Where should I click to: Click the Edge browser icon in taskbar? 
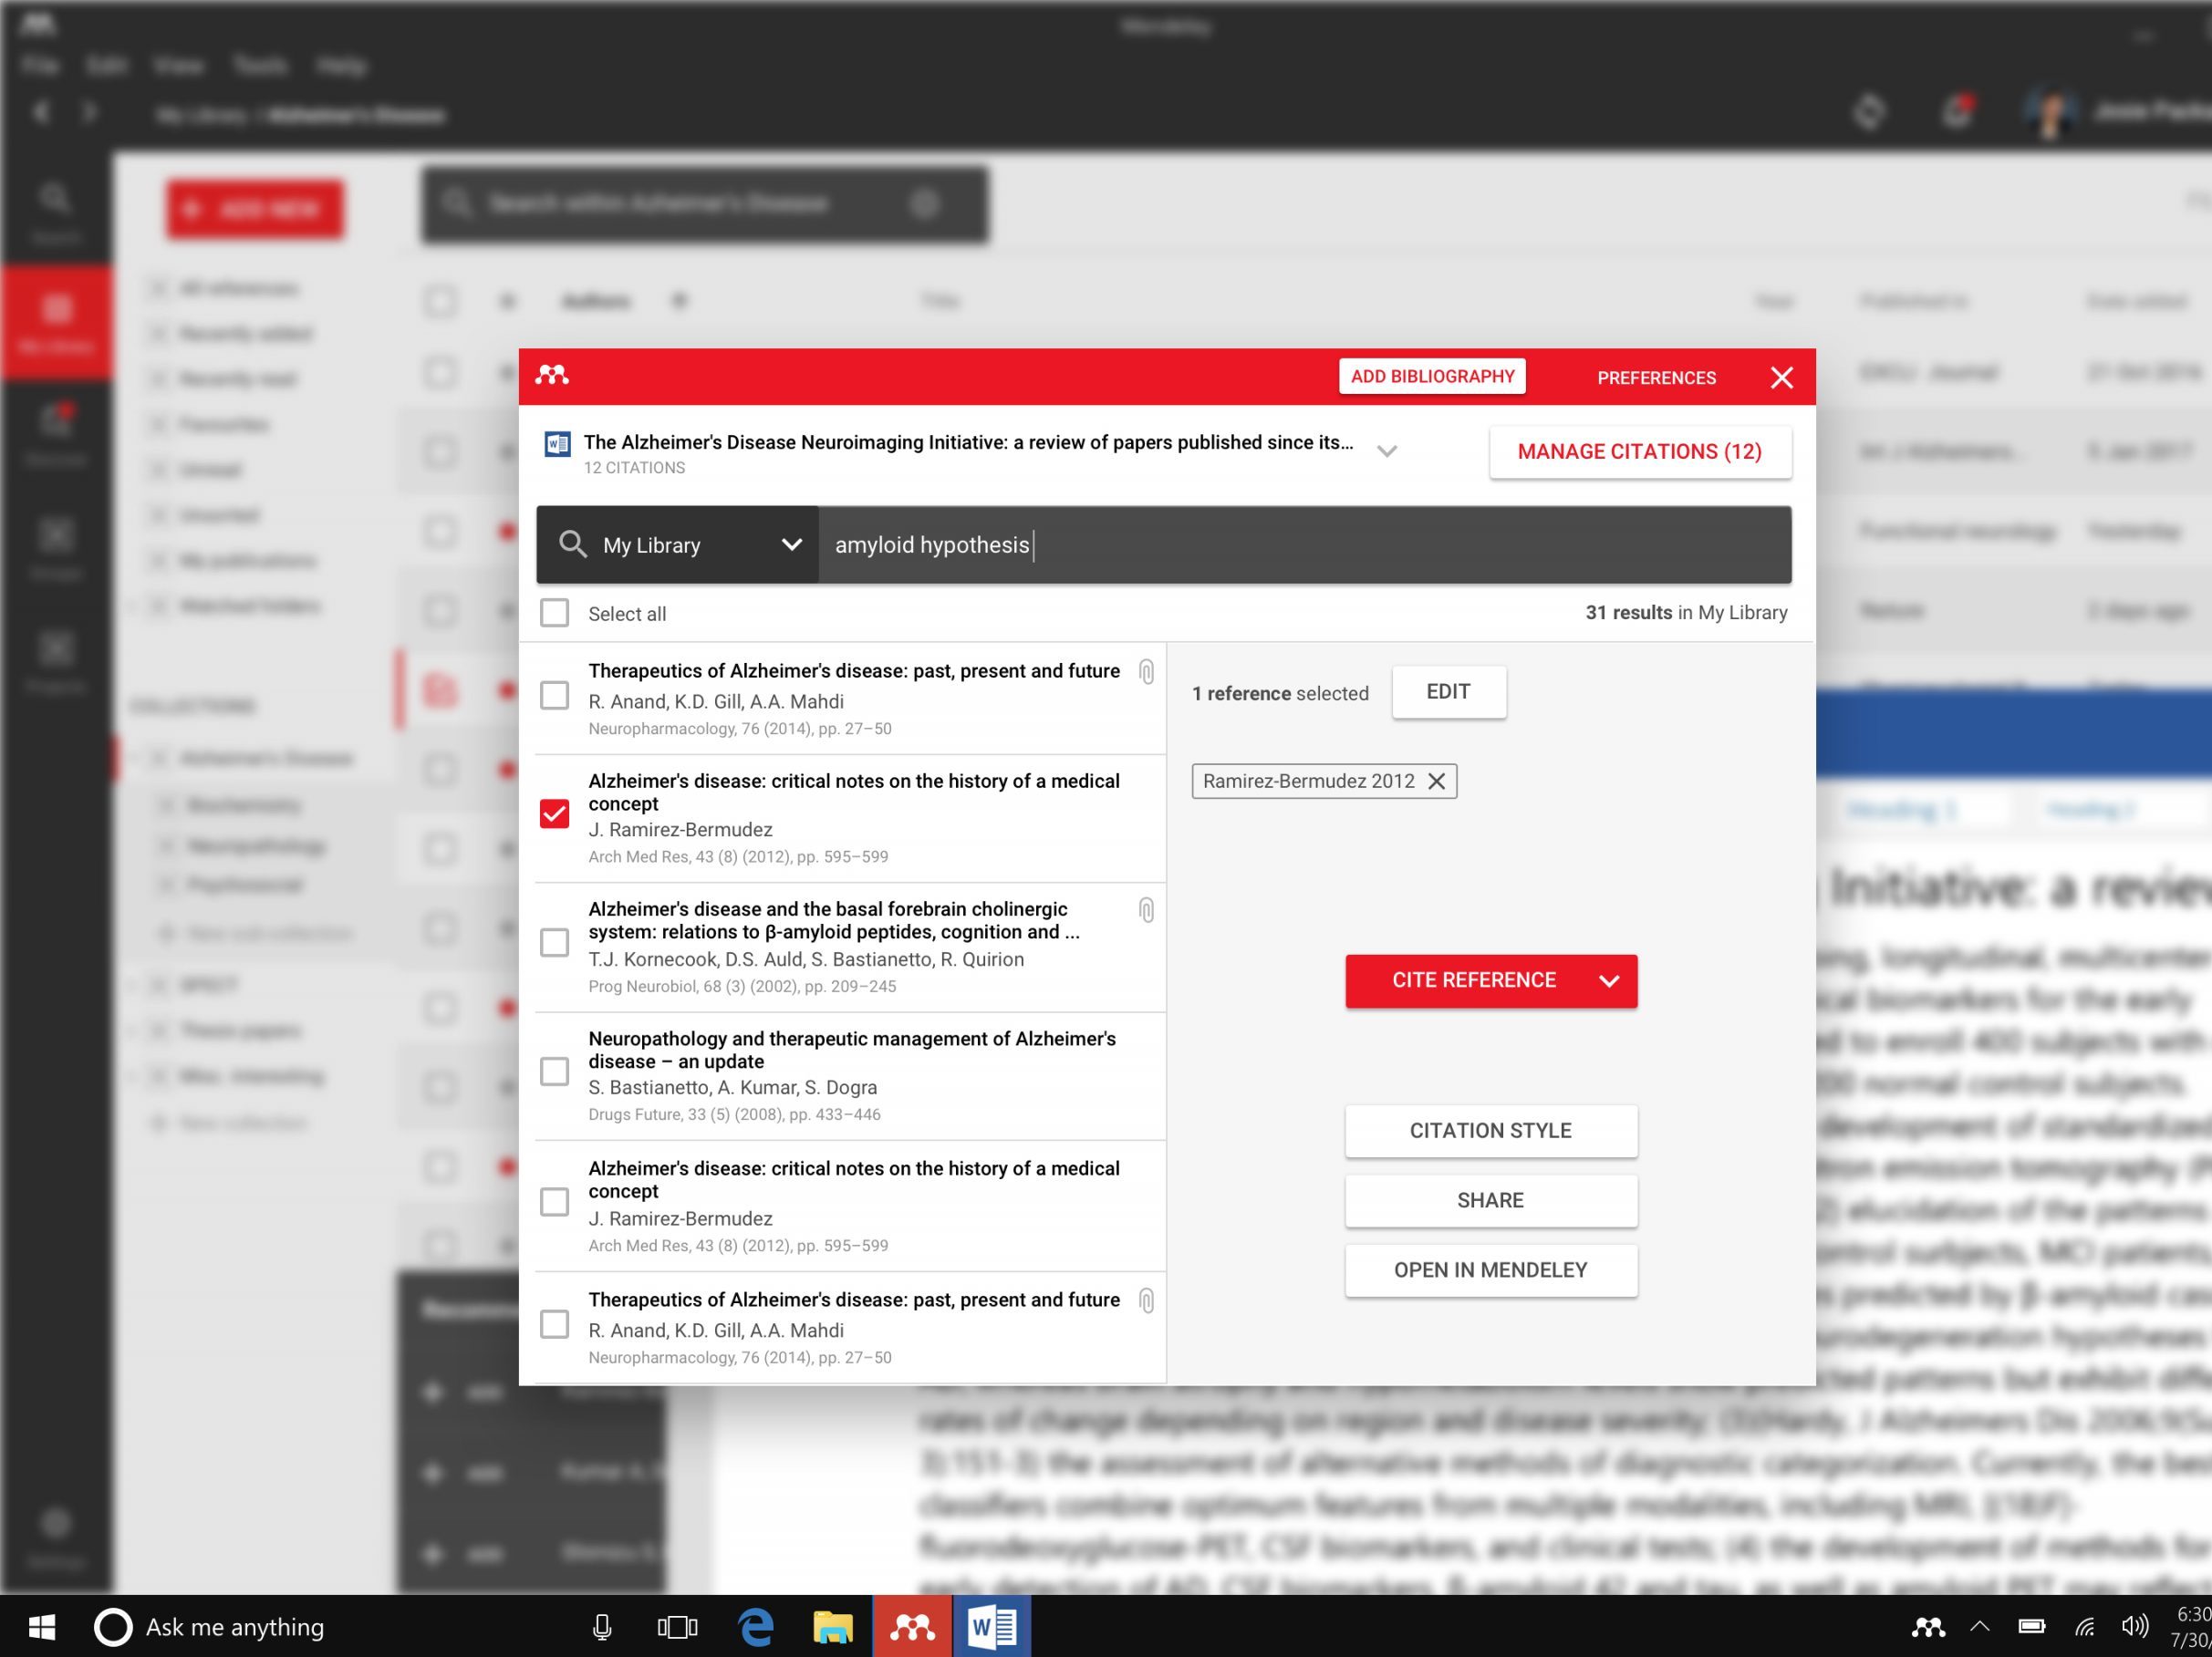tap(757, 1627)
